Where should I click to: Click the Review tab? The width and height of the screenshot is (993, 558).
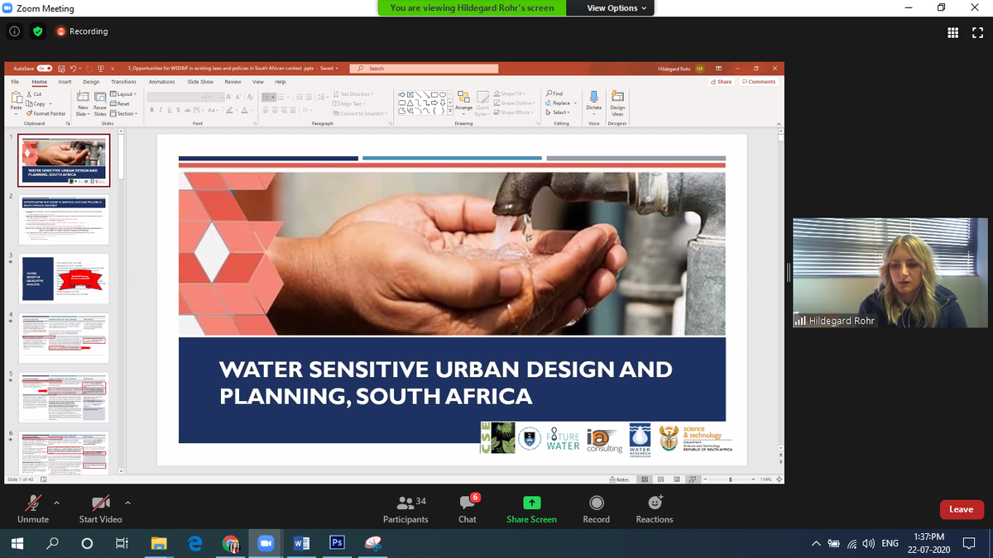coord(233,82)
